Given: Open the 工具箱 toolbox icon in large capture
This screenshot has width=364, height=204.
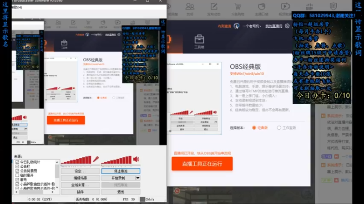Looking at the screenshot, I should tap(199, 39).
